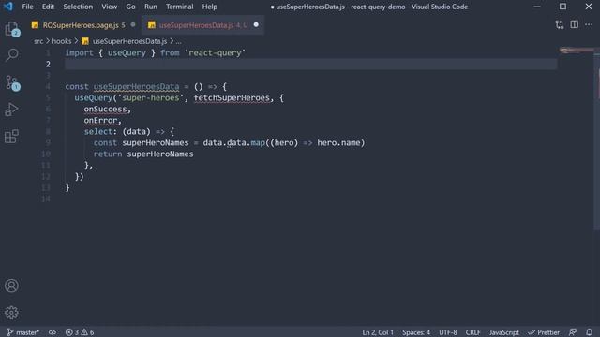Select the useSuperHeroesData.js tab
600x337 pixels.
202,25
